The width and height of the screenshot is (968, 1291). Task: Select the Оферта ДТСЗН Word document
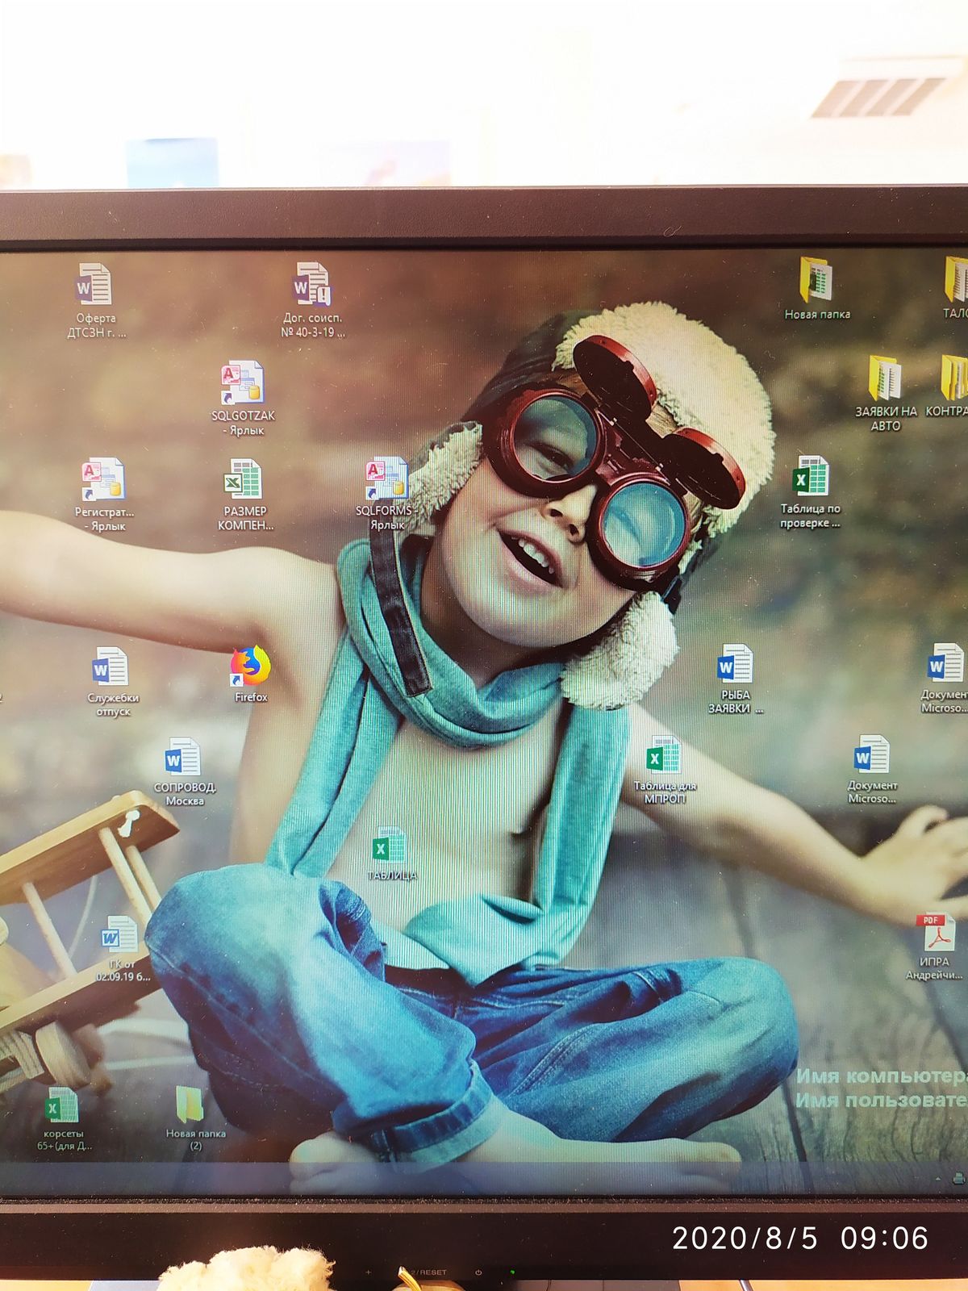point(95,300)
